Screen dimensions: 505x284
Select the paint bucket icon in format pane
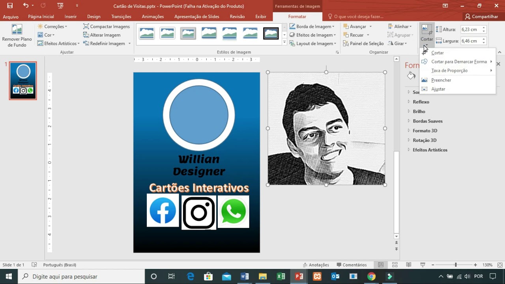click(411, 76)
